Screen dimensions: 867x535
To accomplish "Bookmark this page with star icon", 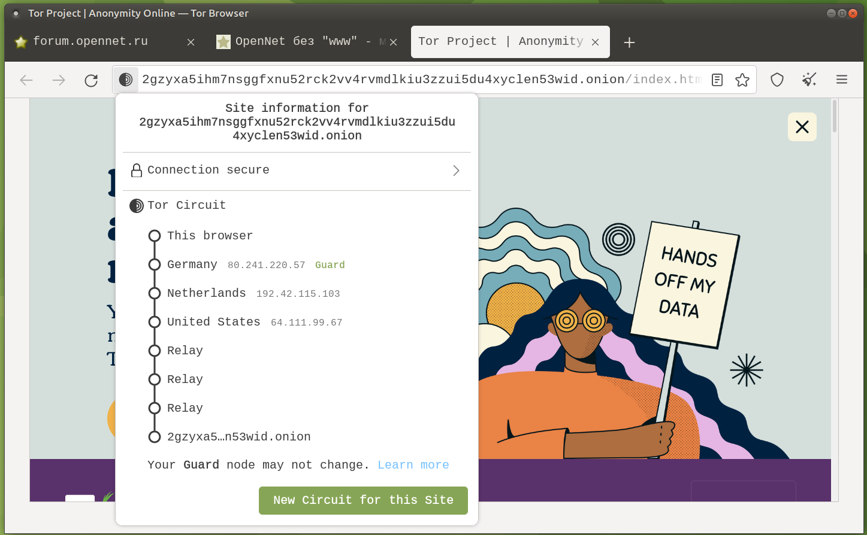I will (x=742, y=80).
